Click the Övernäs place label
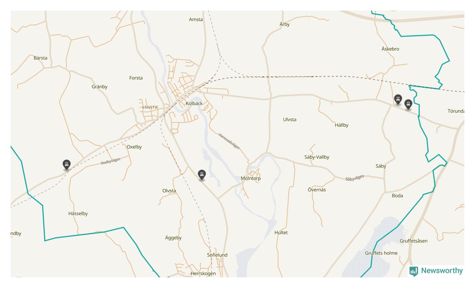The height and width of the screenshot is (288, 475). pyautogui.click(x=317, y=190)
